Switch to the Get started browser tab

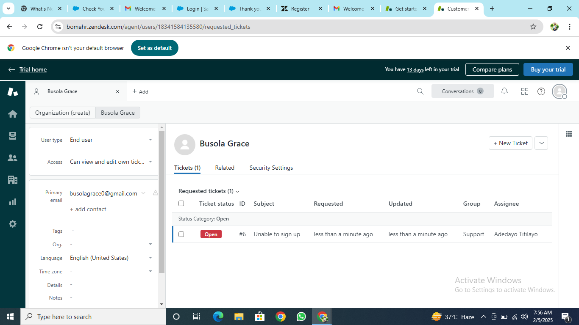(406, 8)
